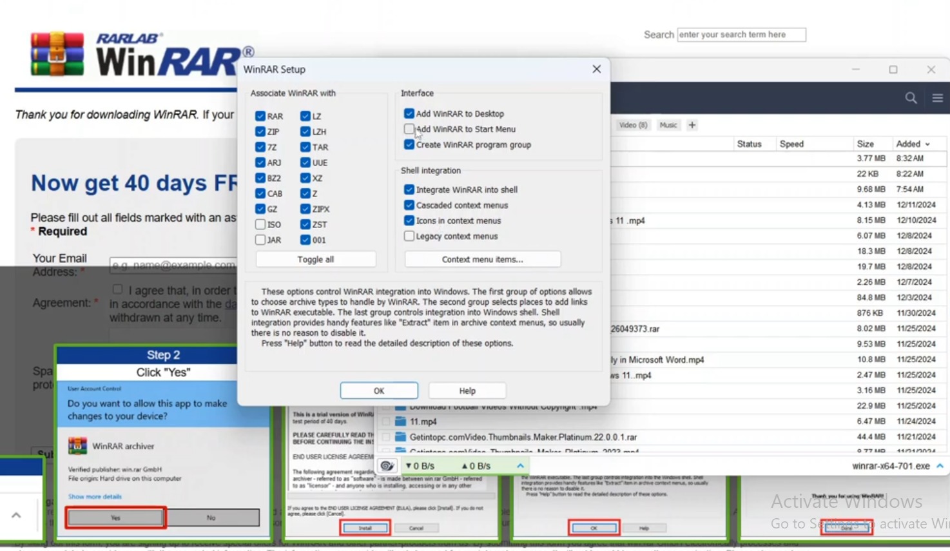Sort downloads by Size column header
Viewport: 950px width, 551px height.
click(x=866, y=144)
